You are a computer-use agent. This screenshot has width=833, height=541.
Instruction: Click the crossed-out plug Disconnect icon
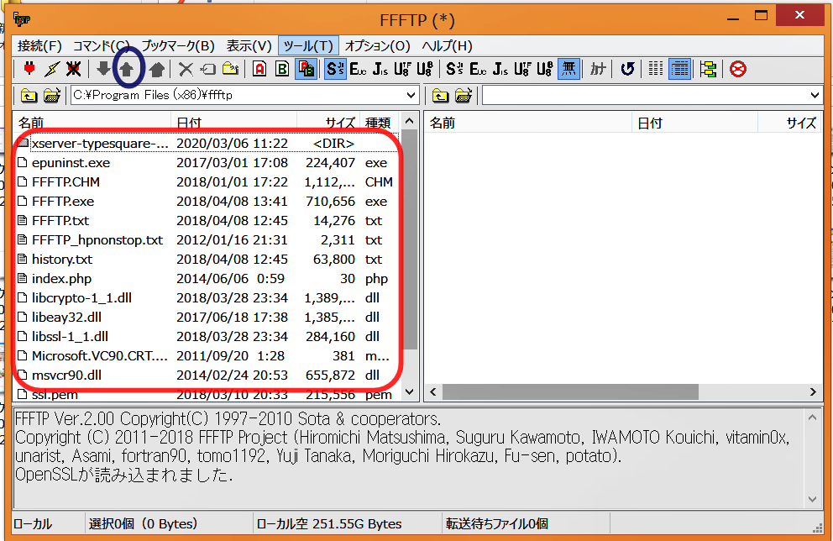[73, 69]
